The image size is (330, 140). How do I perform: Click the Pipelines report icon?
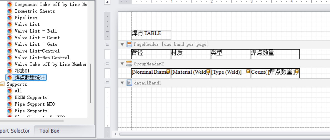click(9, 18)
